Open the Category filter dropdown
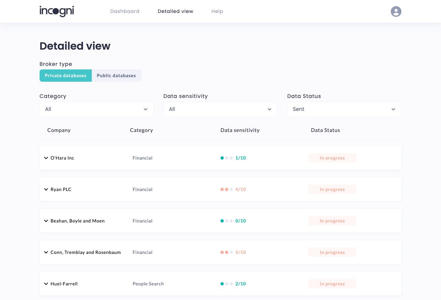 click(x=97, y=109)
